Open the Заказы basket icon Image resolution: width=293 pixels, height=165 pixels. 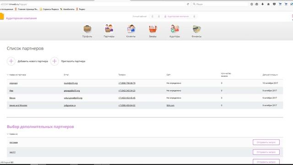point(153,29)
